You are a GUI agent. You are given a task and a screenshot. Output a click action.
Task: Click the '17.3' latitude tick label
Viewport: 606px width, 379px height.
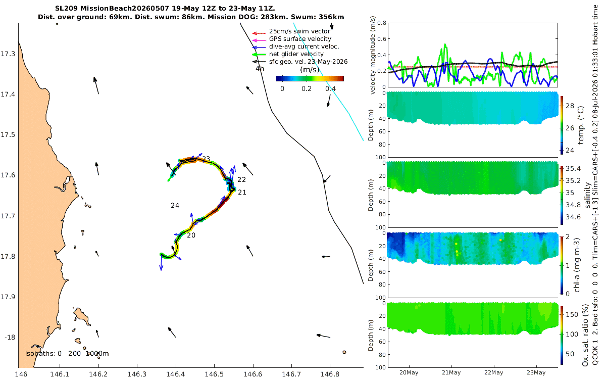click(x=8, y=54)
